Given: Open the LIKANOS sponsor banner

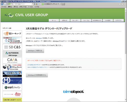Looking at the screenshot, I should pyautogui.click(x=12, y=40).
